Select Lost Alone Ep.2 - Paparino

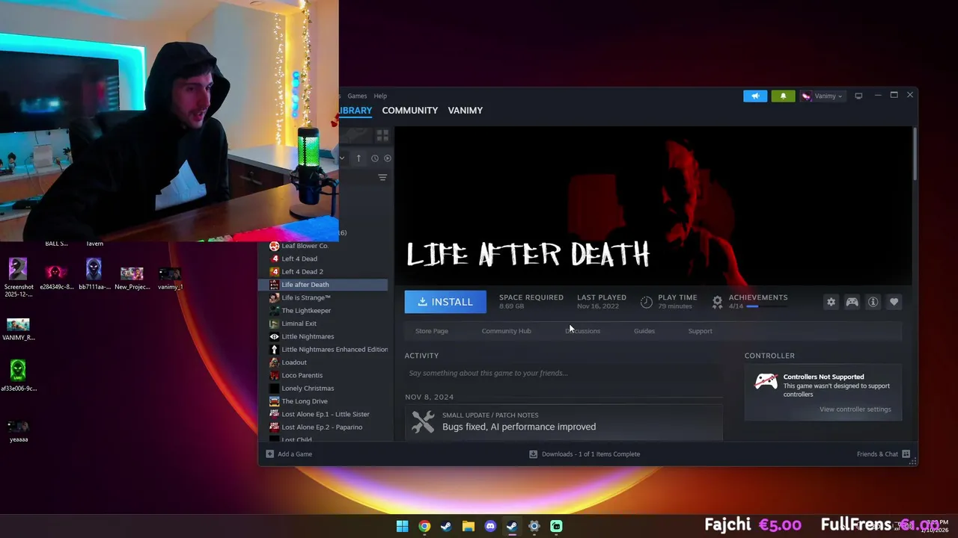click(322, 427)
